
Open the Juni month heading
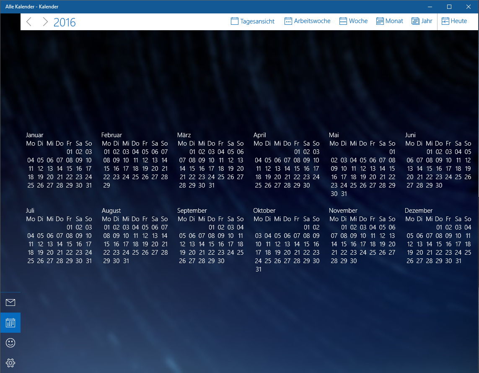coord(410,135)
